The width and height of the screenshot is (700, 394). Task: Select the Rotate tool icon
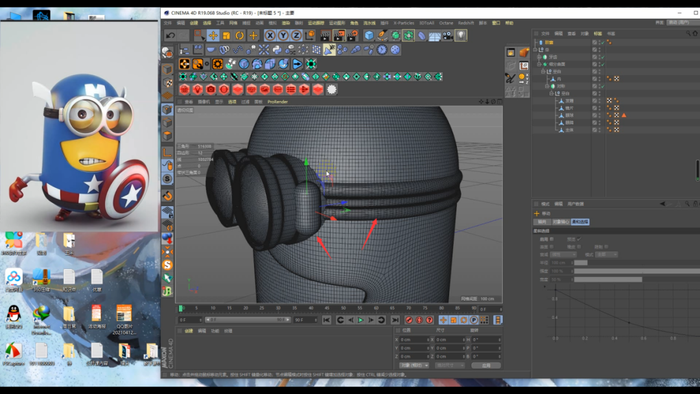point(239,36)
